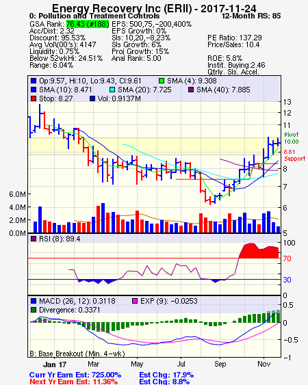Click the Acc/Dist: 2.32 value
The height and width of the screenshot is (385, 308).
pos(52,31)
